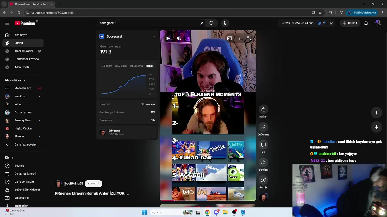The width and height of the screenshot is (387, 217).
Task: Open Daha sonra izle list
Action: tap(23, 182)
